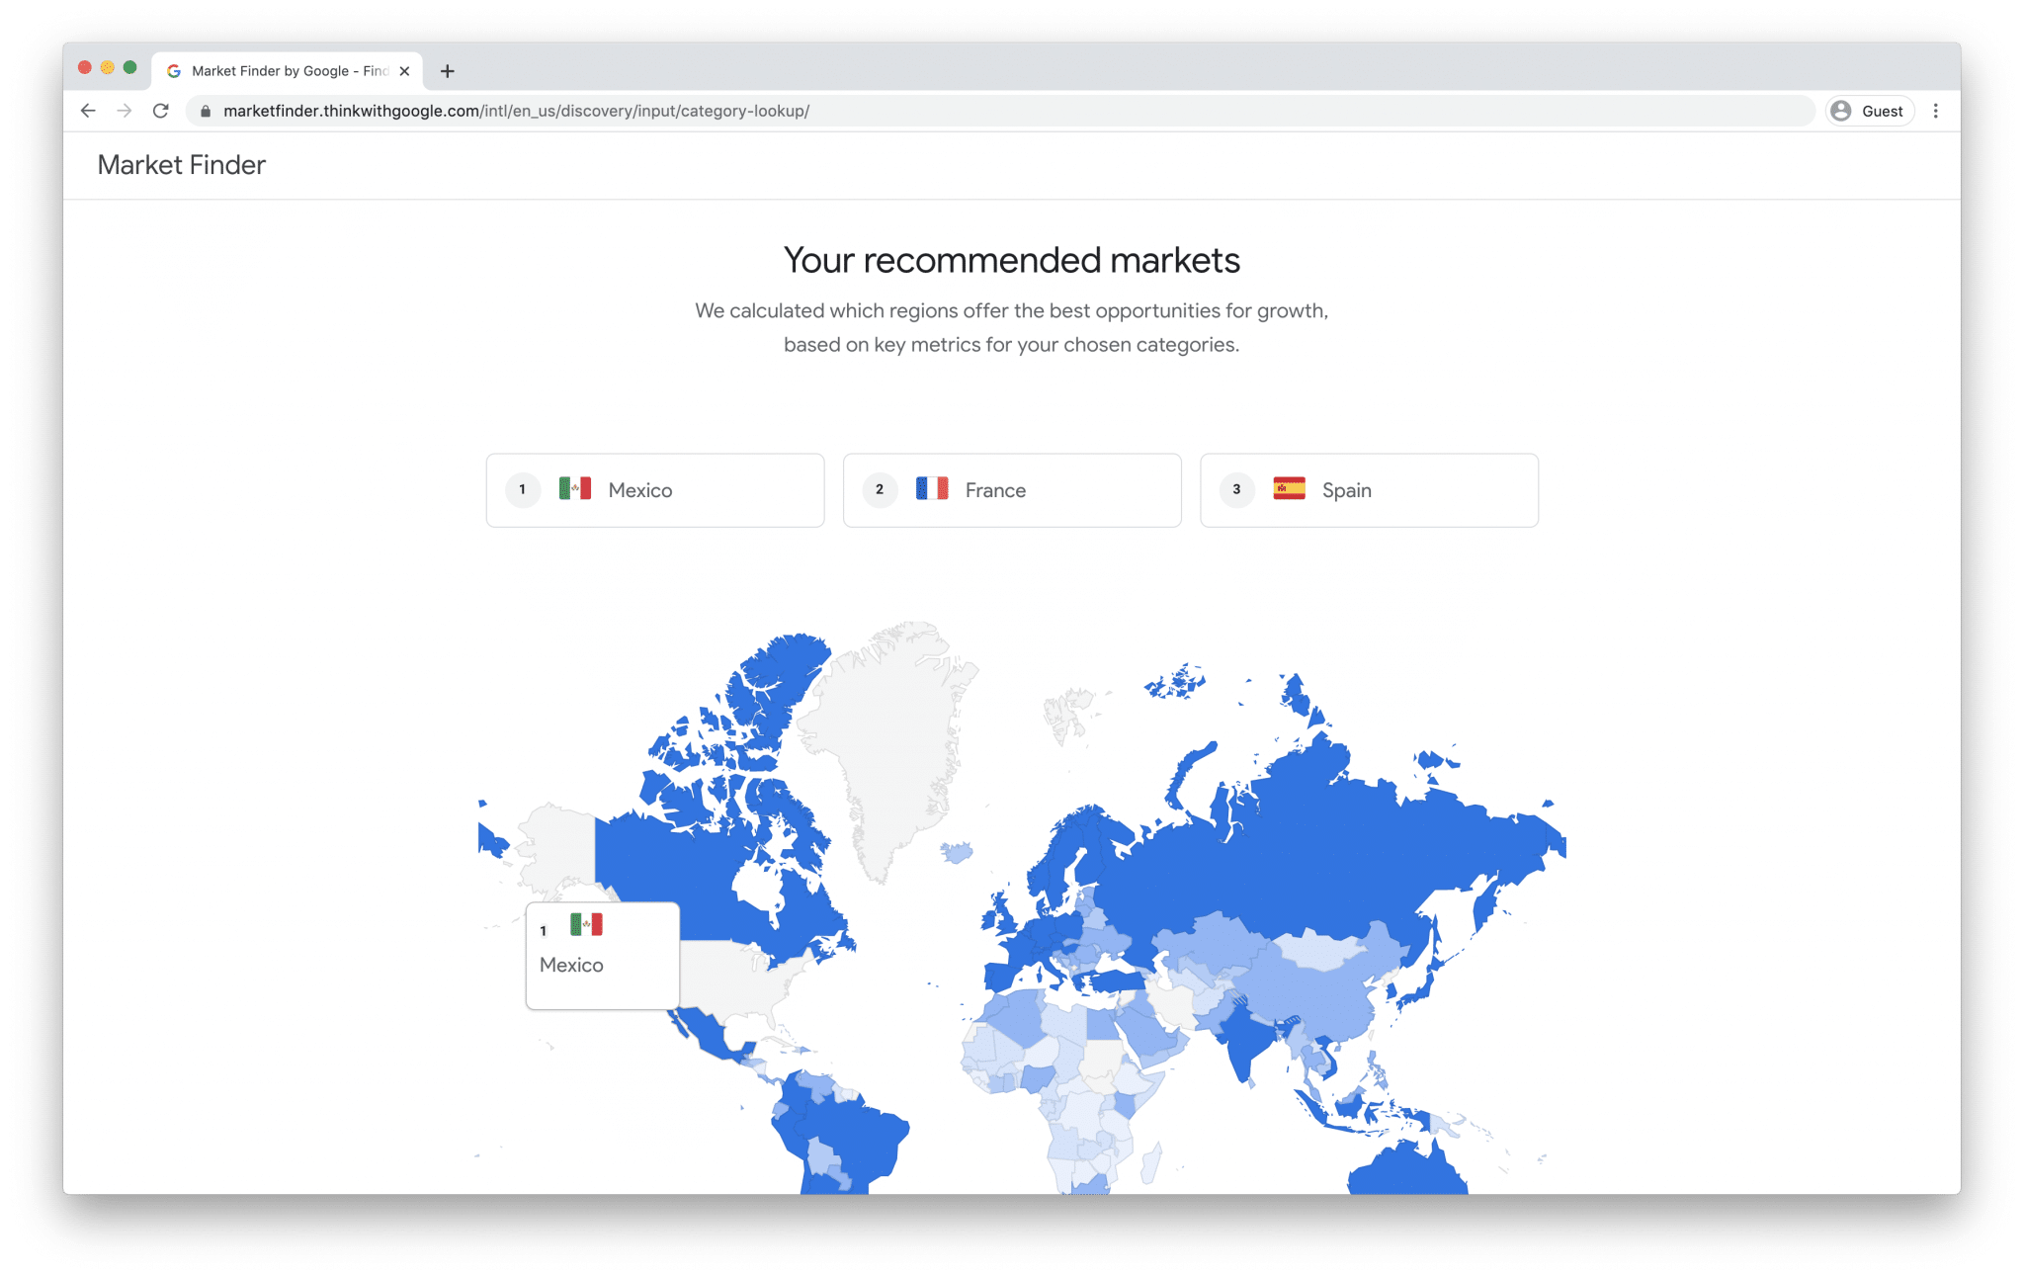Click the back navigation arrow
This screenshot has height=1278, width=2024.
[88, 111]
